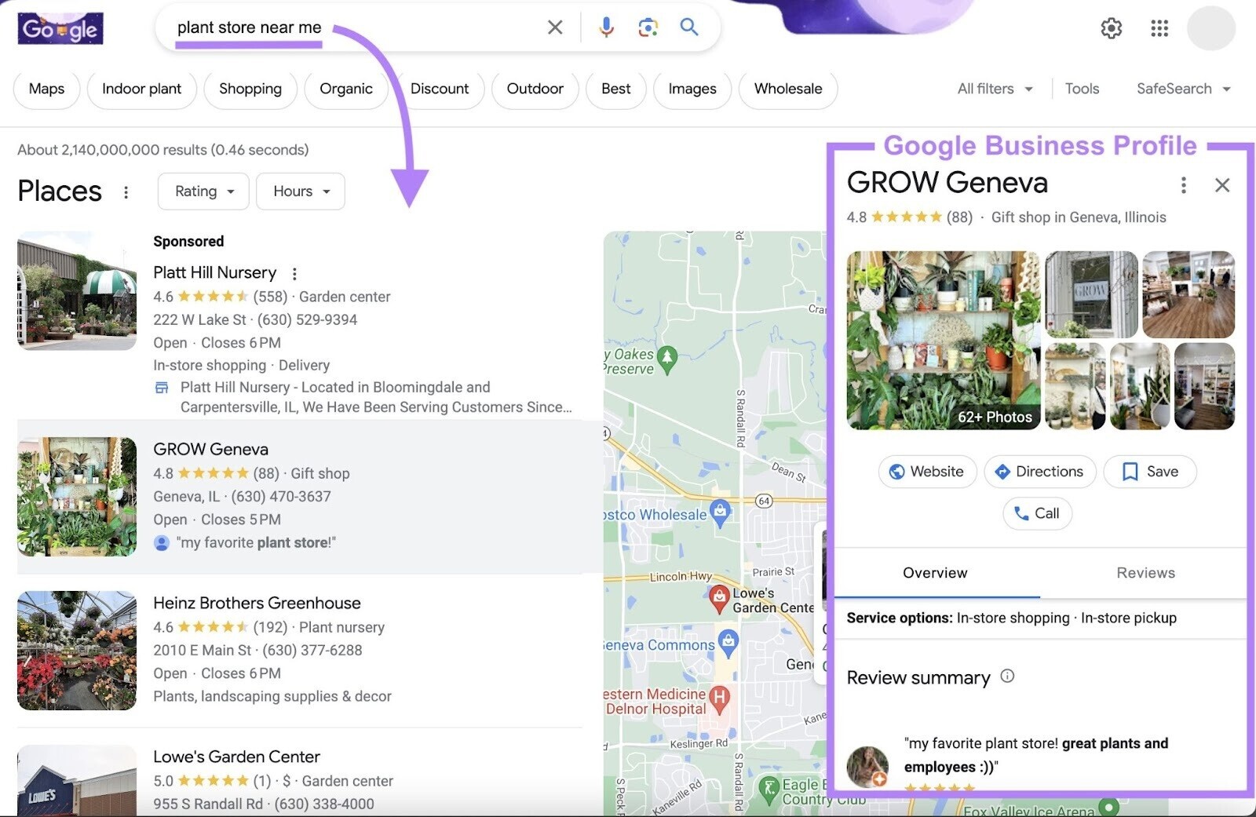Switch to Maps results tab

46,89
